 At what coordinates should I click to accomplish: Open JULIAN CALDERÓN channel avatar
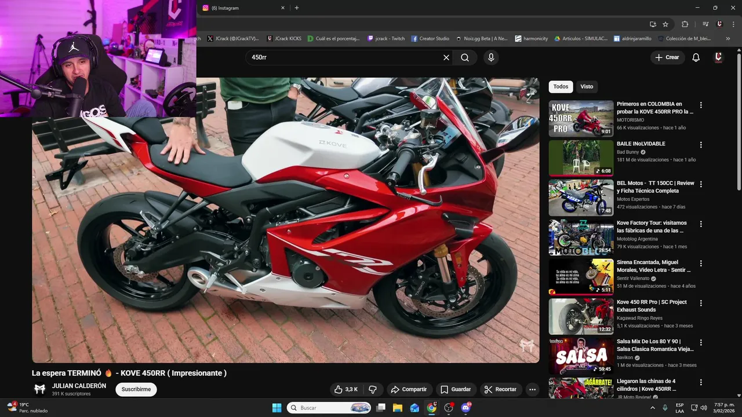[40, 389]
